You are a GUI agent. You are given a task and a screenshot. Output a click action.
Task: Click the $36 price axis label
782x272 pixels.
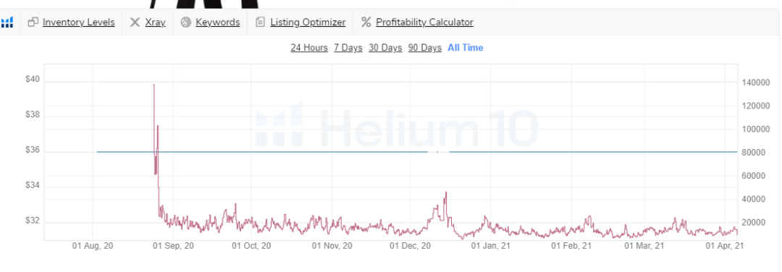pyautogui.click(x=32, y=150)
